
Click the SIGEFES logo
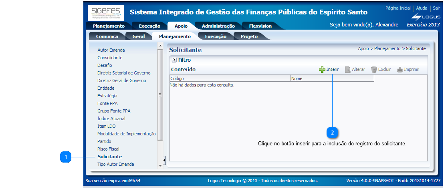[x=106, y=13]
